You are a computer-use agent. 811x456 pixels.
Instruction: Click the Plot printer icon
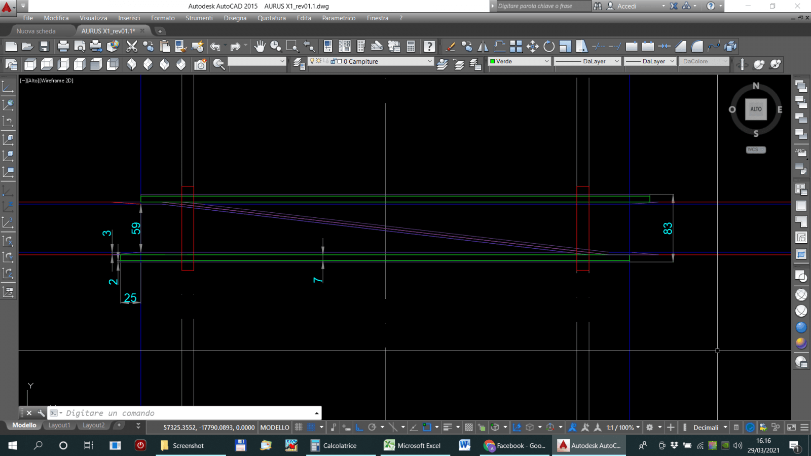pos(63,47)
